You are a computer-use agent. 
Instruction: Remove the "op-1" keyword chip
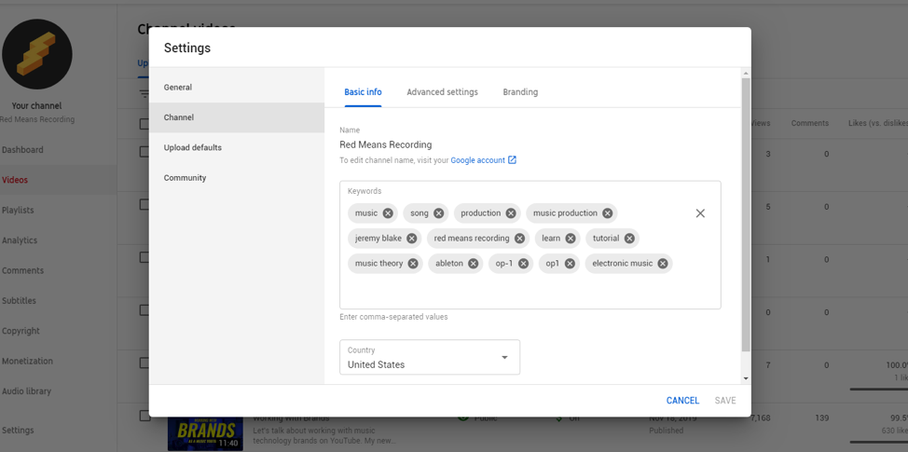524,264
